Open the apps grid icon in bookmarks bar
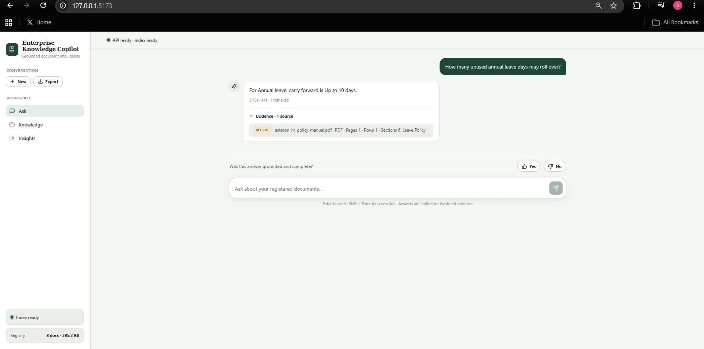This screenshot has height=349, width=704. coord(9,22)
